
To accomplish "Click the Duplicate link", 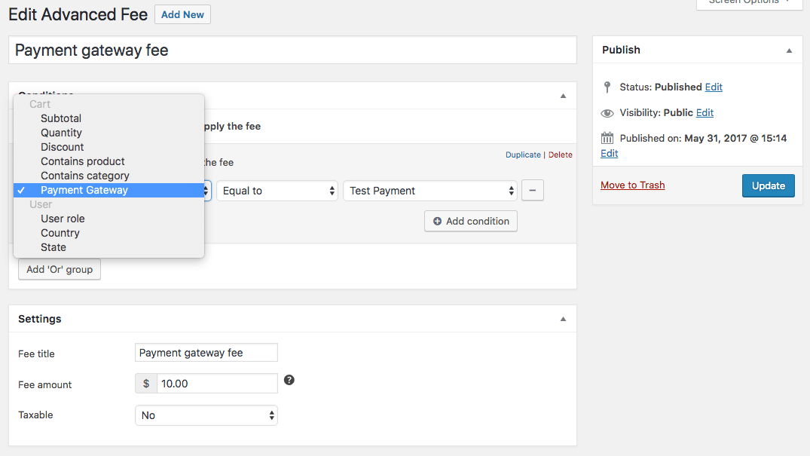I will [523, 155].
